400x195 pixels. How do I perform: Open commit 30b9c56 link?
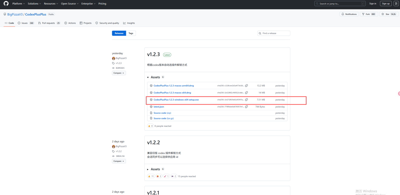point(120,156)
